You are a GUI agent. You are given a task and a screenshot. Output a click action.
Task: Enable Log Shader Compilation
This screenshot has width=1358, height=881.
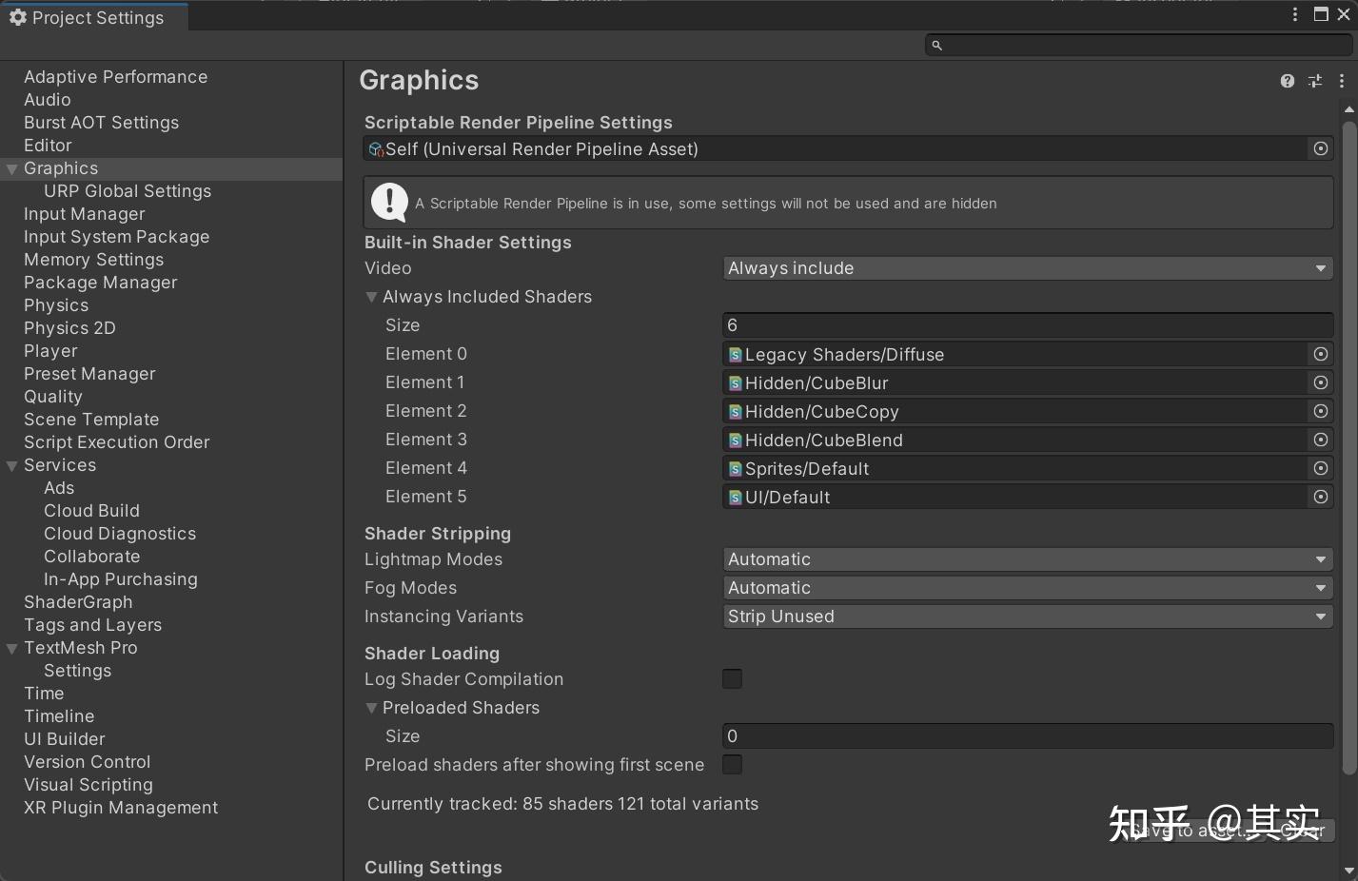click(731, 678)
